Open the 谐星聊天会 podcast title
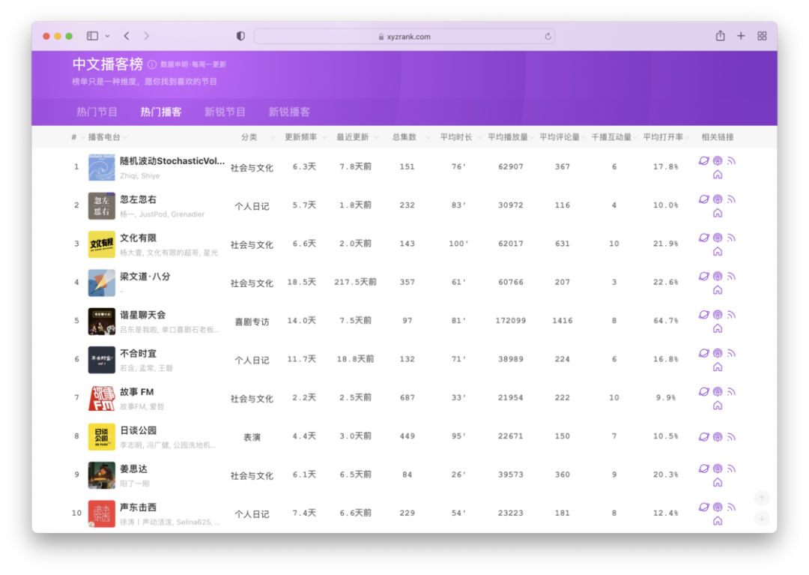Screen dimensions: 809x575 coord(143,315)
